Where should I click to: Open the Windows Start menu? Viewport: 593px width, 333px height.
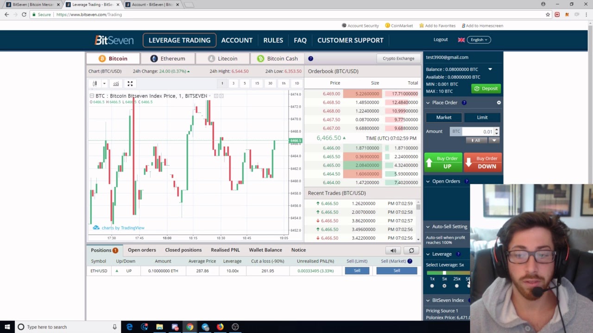click(x=7, y=327)
